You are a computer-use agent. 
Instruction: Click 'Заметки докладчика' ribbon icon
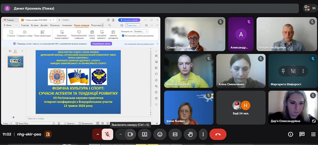point(113,35)
